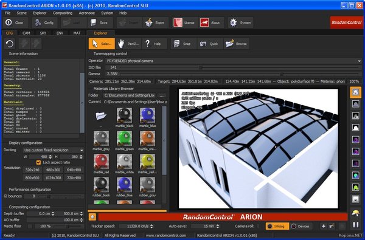Viewport: 365px width, 240px height.
Task: Open the Config toolbar button
Action: point(44,22)
